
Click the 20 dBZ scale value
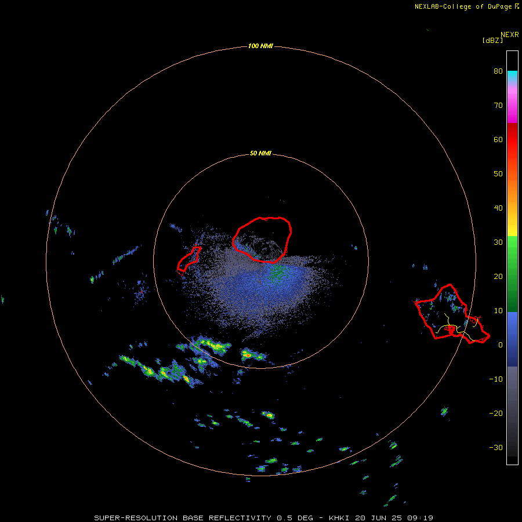(x=498, y=276)
